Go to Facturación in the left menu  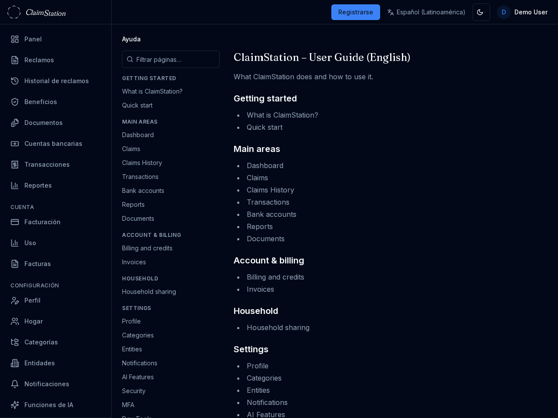coord(42,222)
